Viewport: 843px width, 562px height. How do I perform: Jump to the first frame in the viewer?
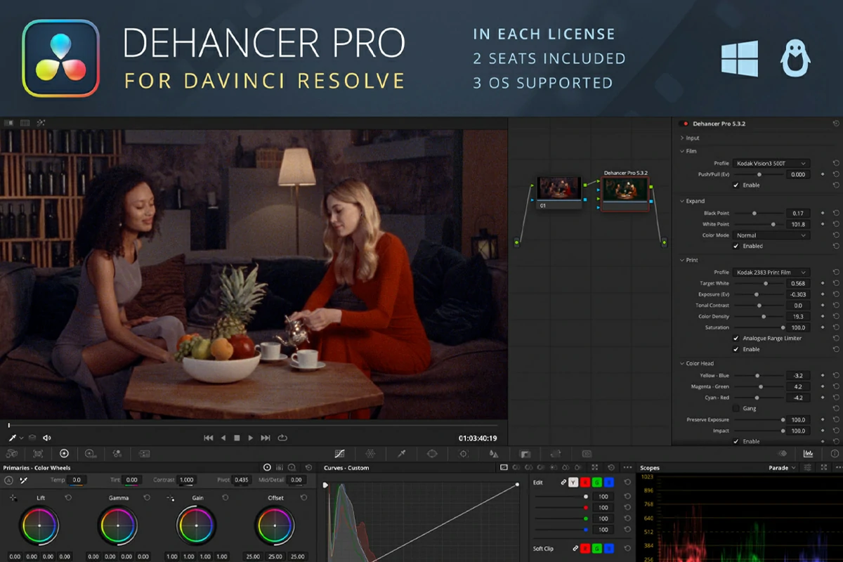tap(209, 438)
